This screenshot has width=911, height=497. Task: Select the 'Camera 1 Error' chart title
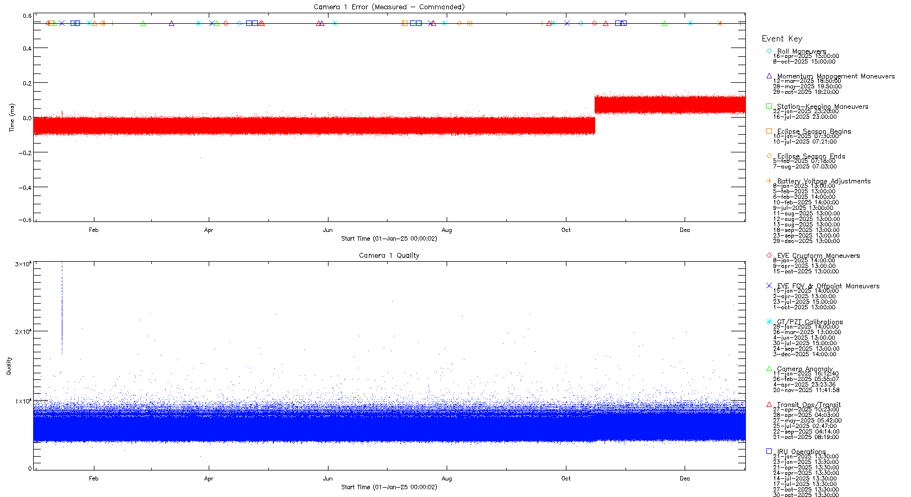click(x=389, y=7)
